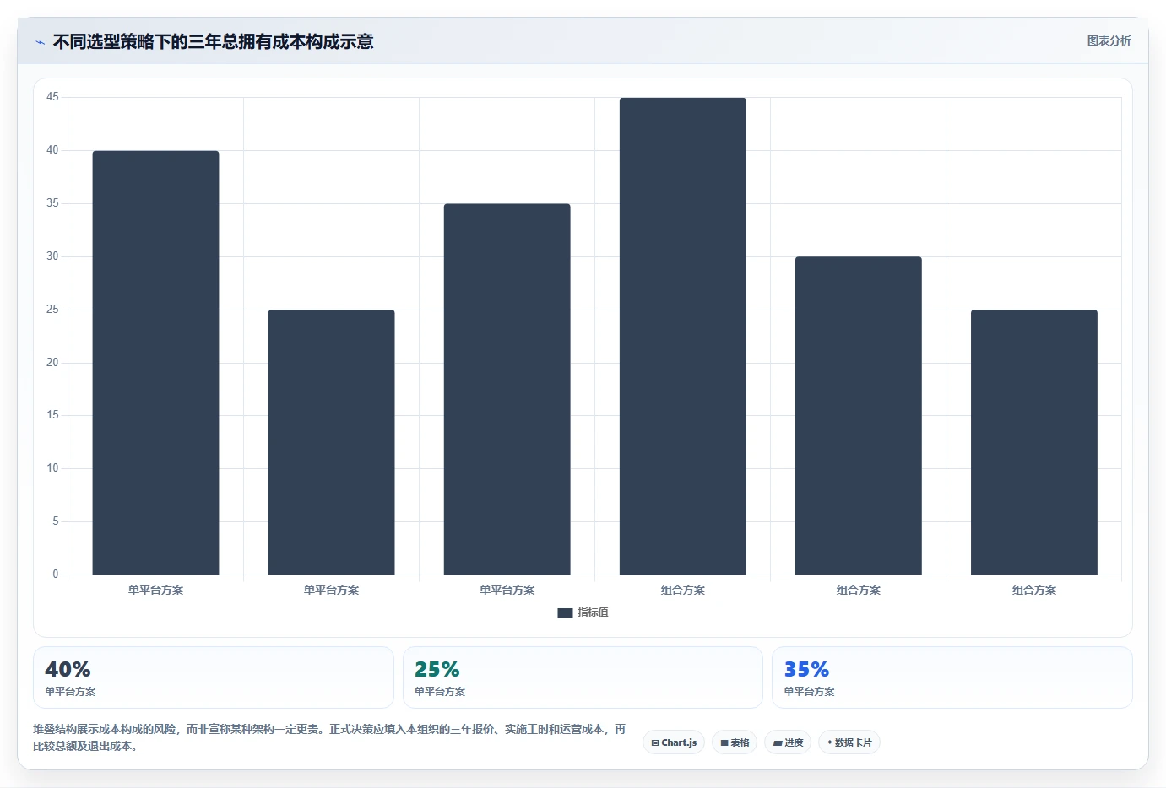Click the title 不同选型策略下的三年总拥有成本构成示意
This screenshot has height=788, width=1166.
[x=213, y=41]
